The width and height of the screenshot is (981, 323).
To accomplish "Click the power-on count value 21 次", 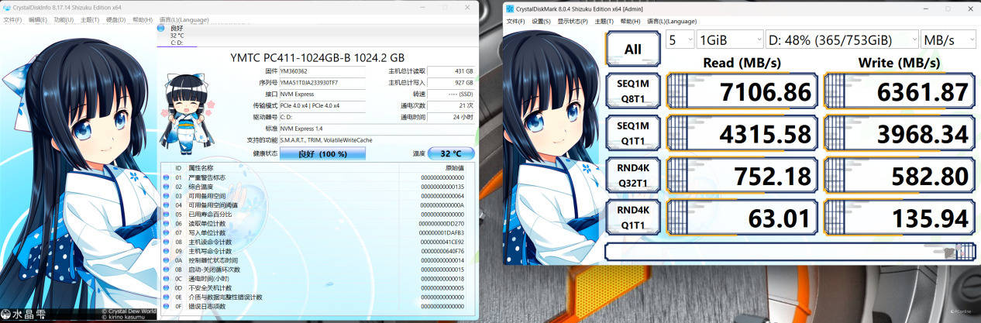I will (451, 105).
